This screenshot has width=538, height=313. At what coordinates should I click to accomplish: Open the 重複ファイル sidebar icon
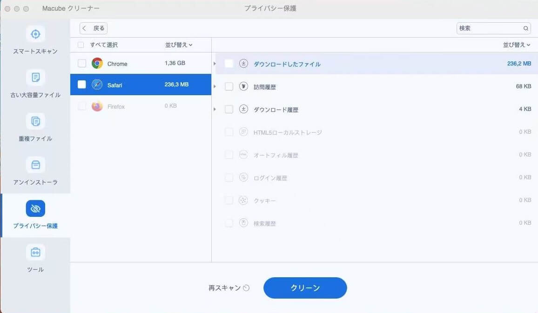(35, 121)
